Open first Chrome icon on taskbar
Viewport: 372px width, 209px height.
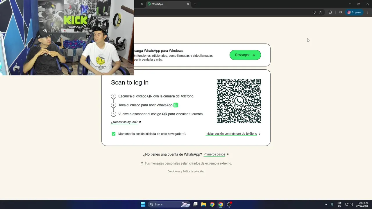(x=212, y=204)
